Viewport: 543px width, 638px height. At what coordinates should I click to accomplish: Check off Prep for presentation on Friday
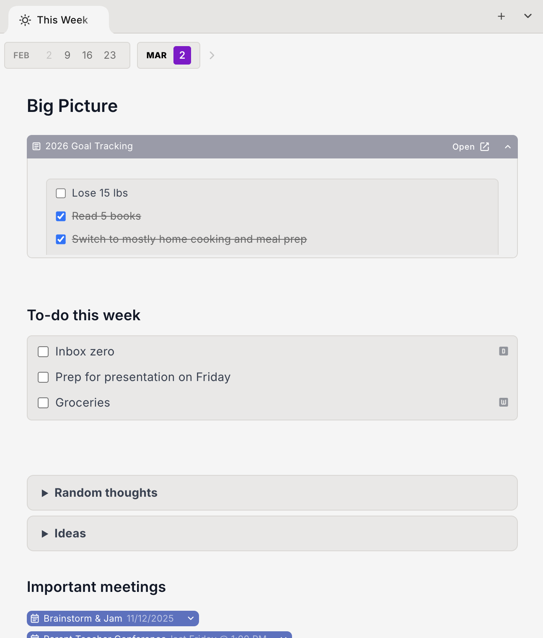[x=43, y=377]
